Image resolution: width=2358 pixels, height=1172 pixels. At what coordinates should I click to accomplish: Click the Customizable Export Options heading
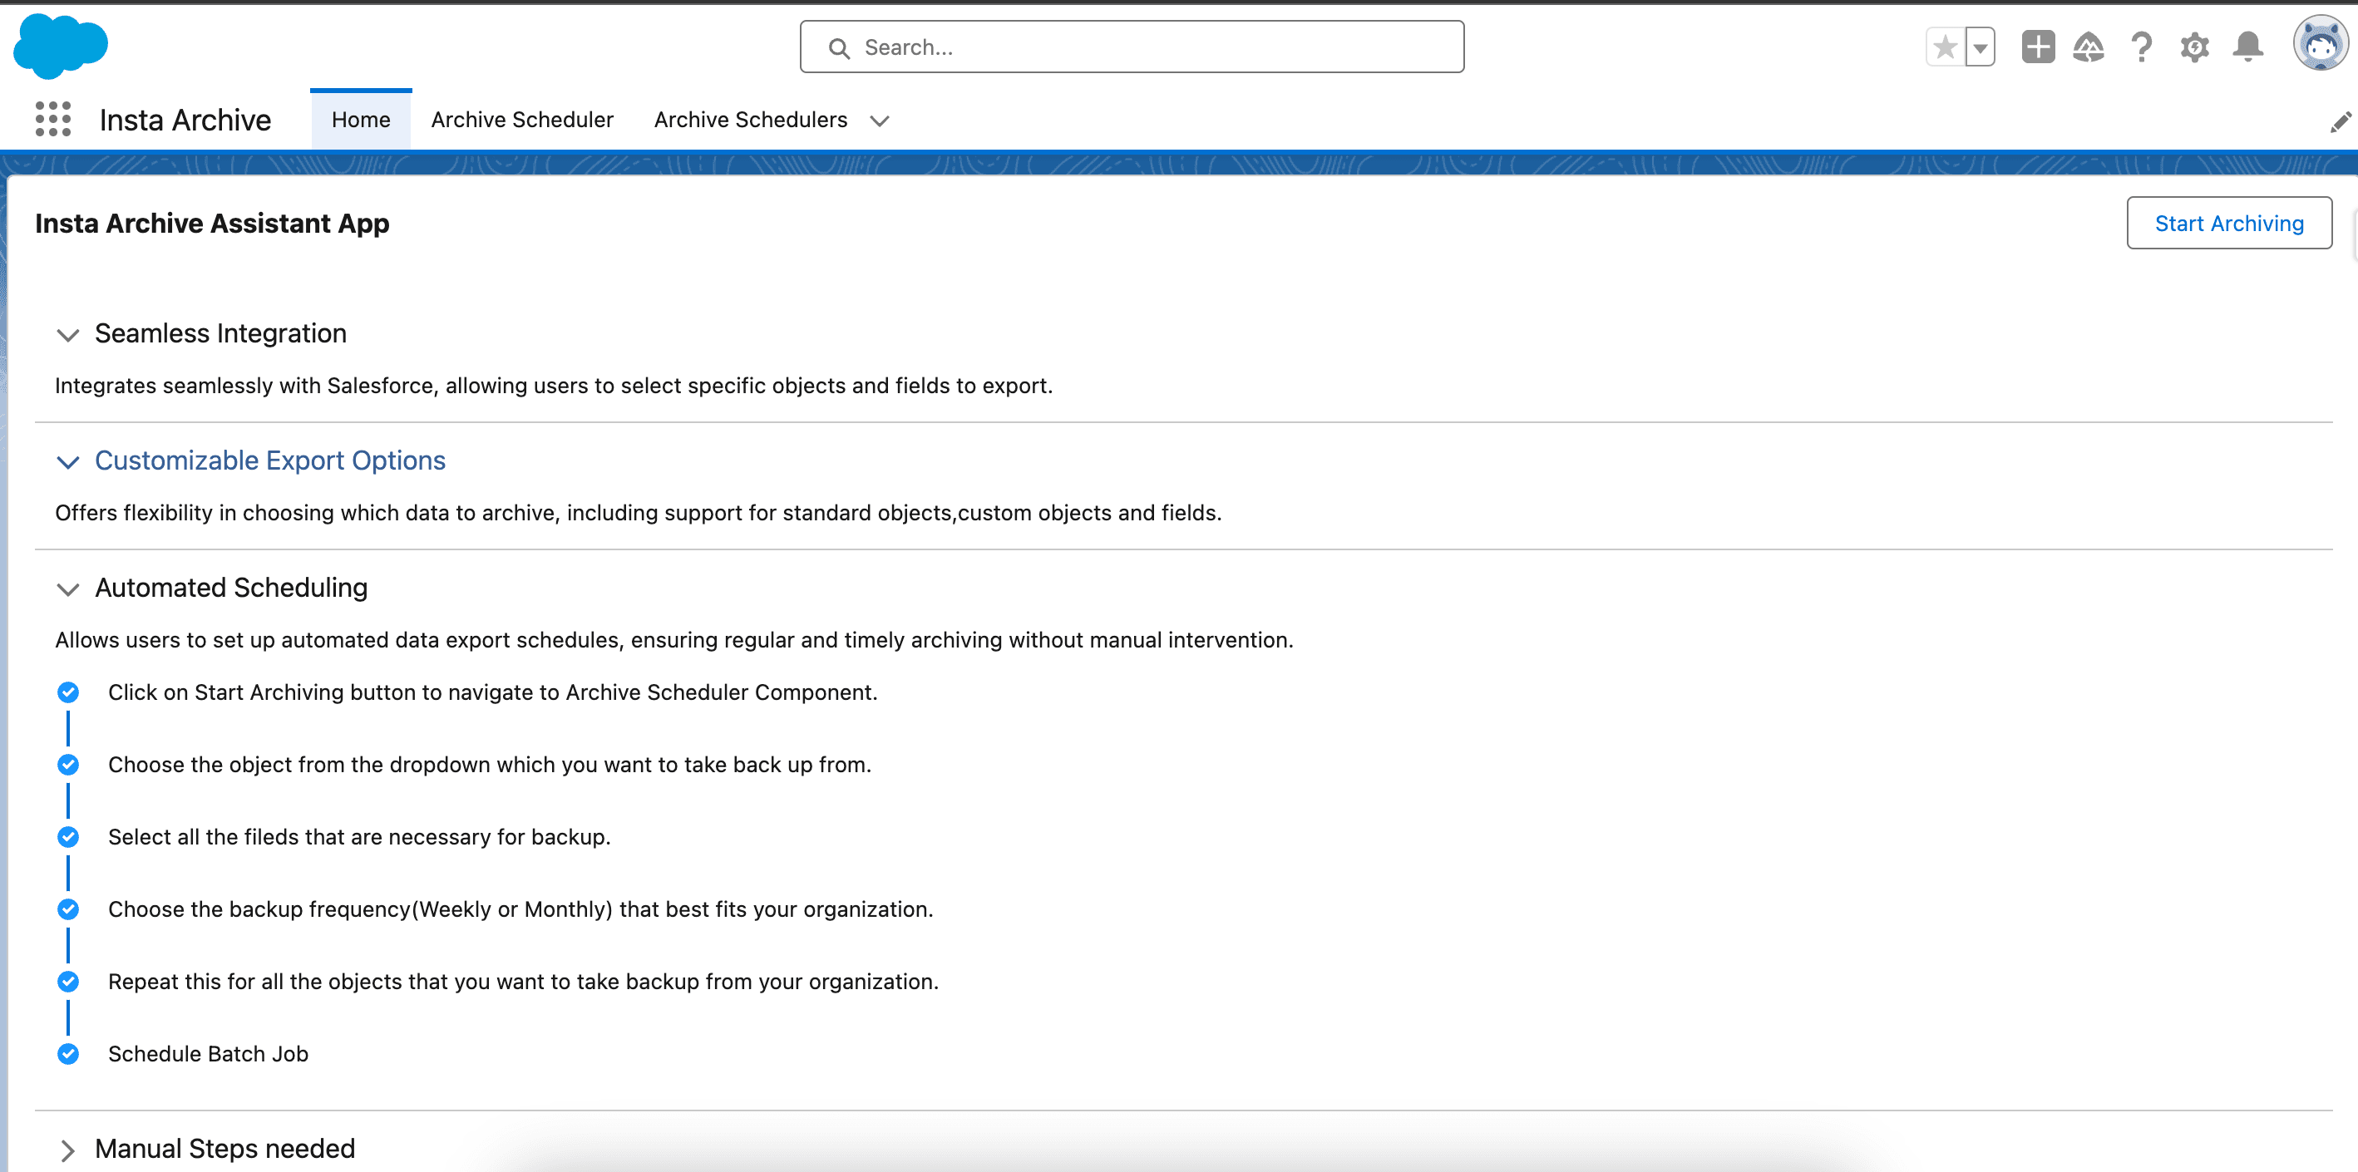click(x=270, y=460)
